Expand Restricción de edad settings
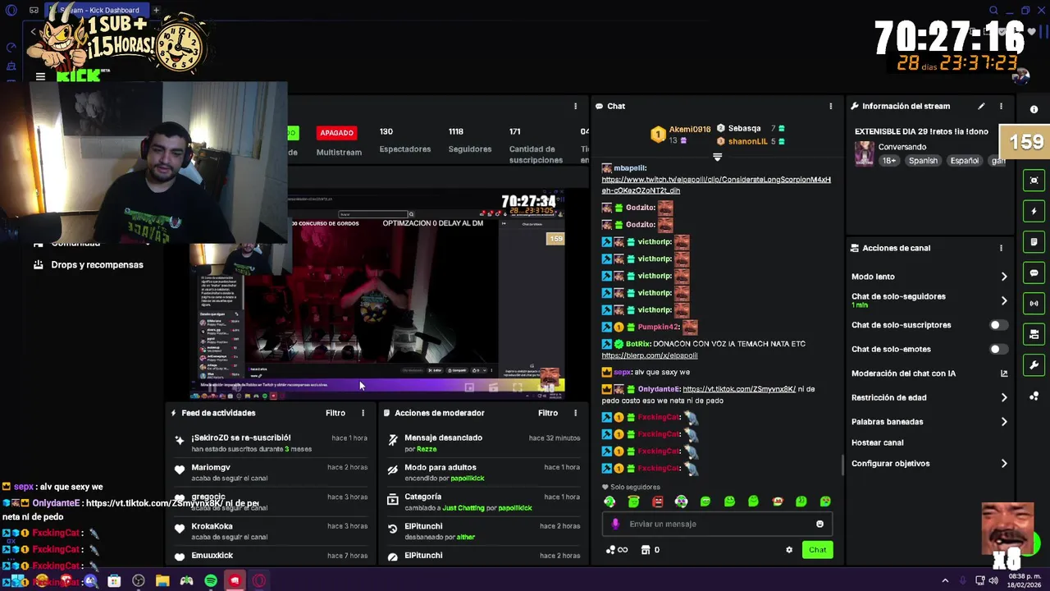Image resolution: width=1050 pixels, height=591 pixels. [x=1003, y=397]
